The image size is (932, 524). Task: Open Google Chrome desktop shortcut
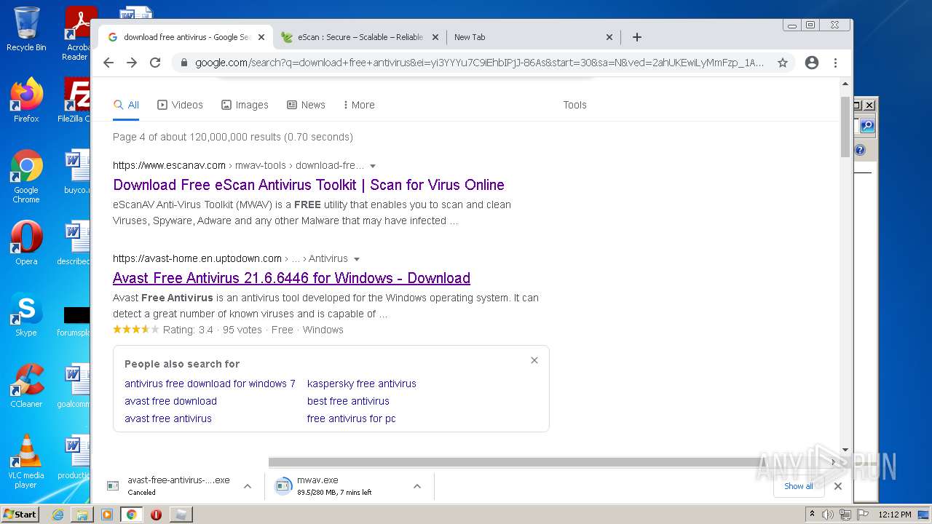tap(26, 176)
